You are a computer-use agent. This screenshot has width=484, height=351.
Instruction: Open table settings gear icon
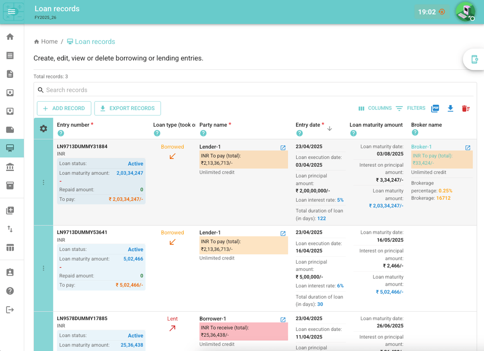coord(43,128)
